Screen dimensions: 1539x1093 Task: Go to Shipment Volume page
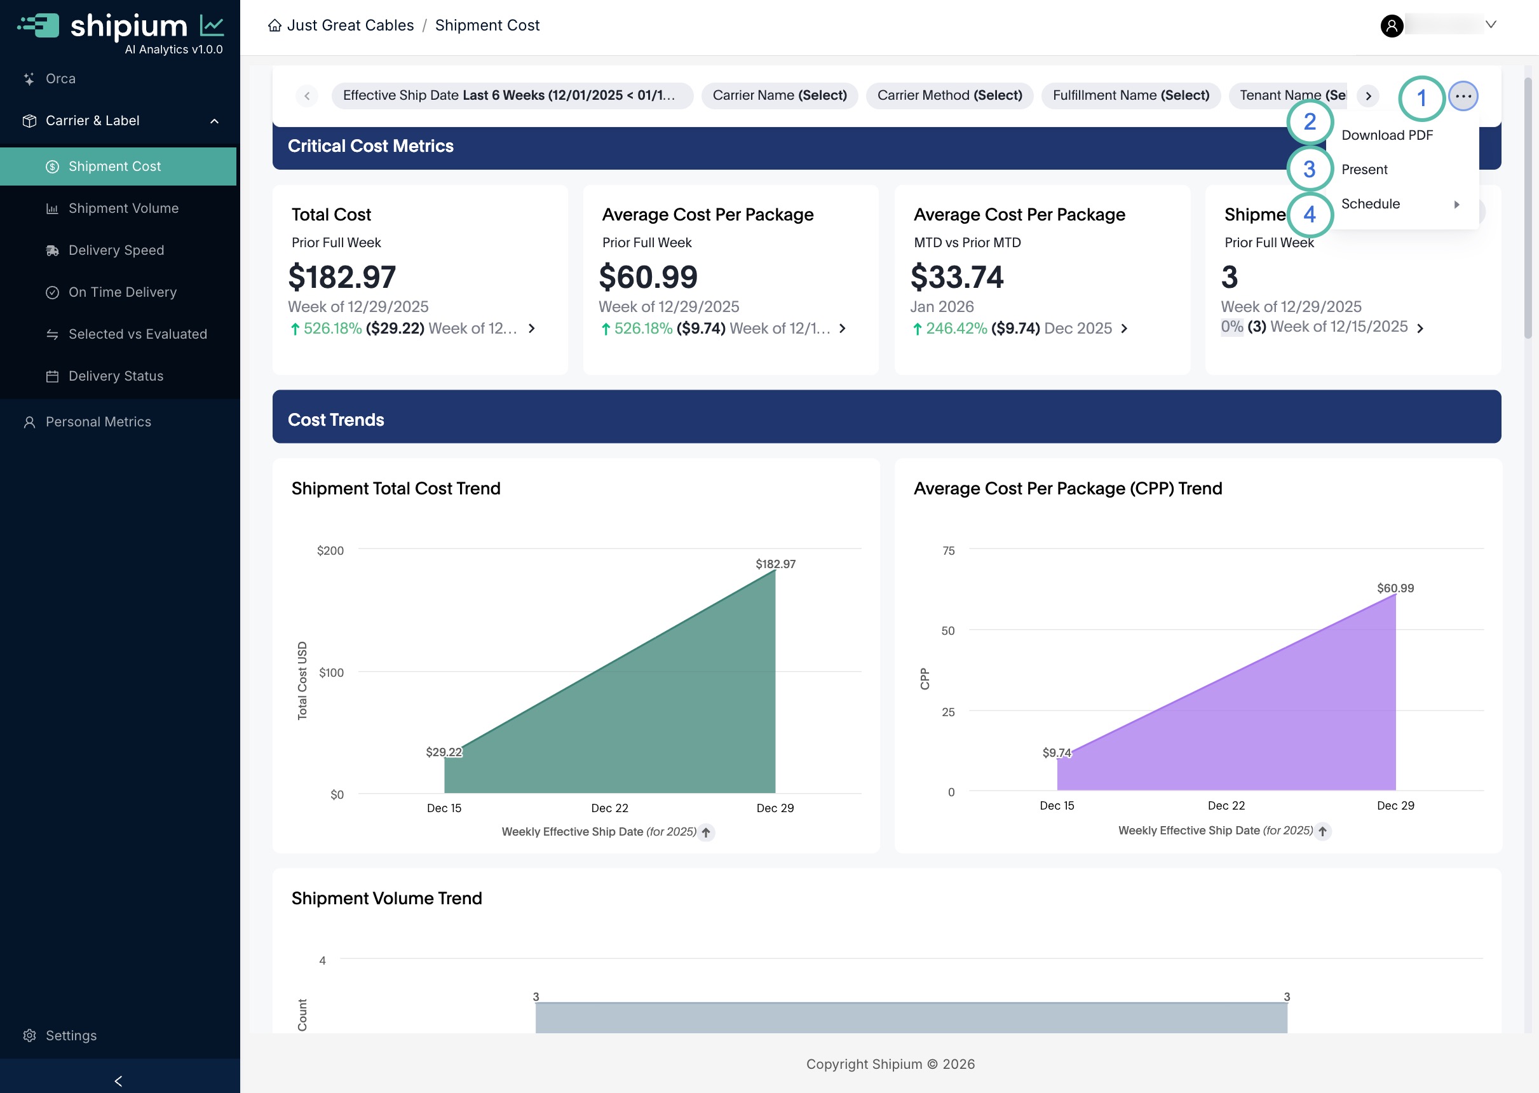pyautogui.click(x=123, y=208)
